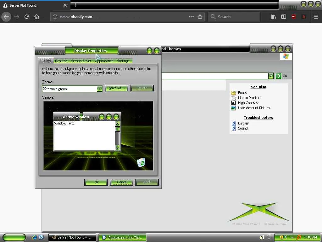Click the security shield tray icon
The width and height of the screenshot is (322, 242).
click(281, 237)
